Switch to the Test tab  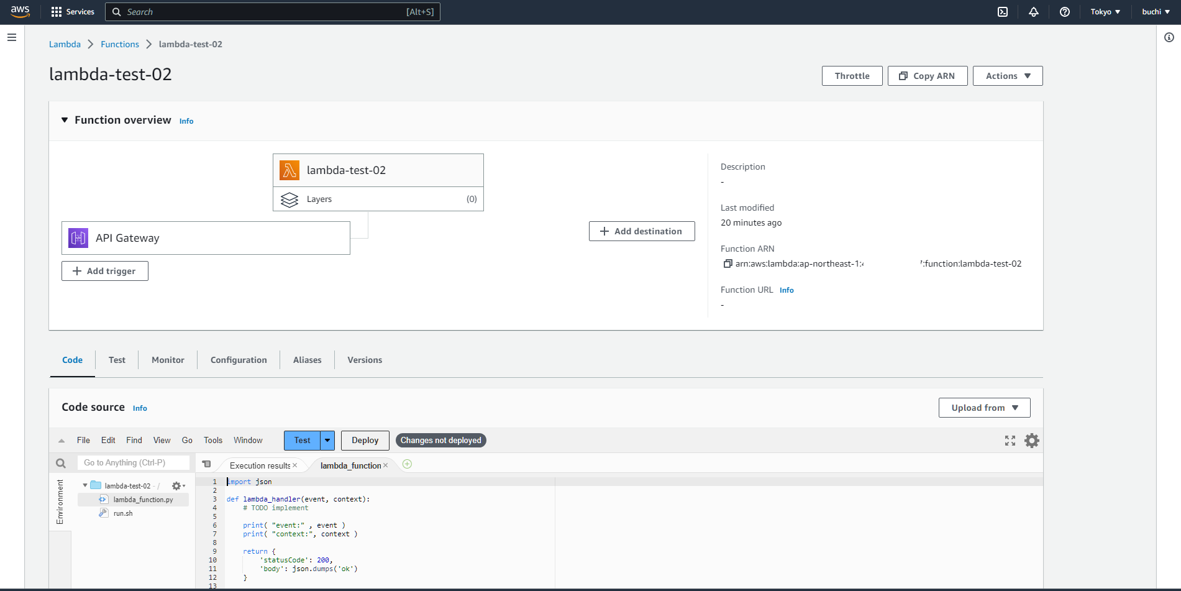[x=117, y=360]
